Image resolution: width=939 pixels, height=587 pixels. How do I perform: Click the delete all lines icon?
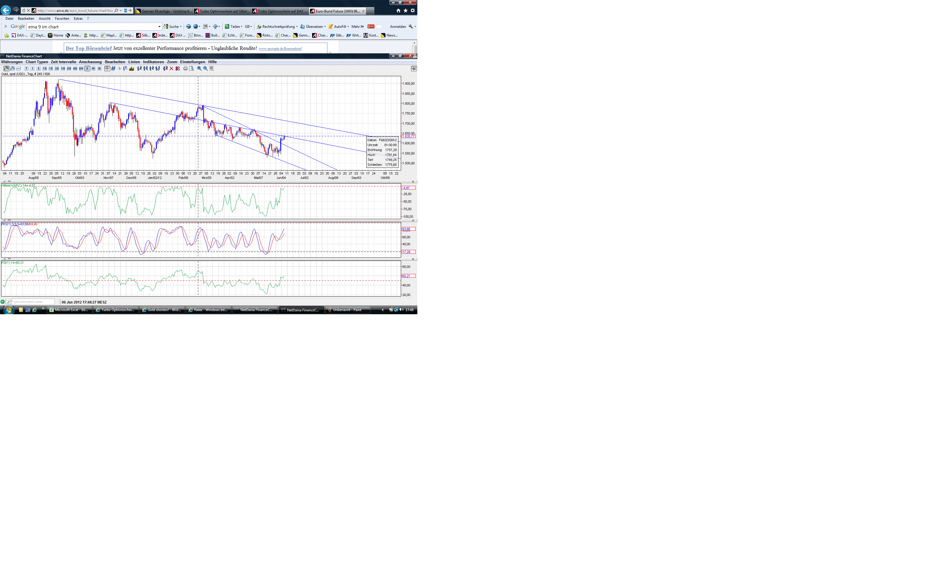click(178, 68)
